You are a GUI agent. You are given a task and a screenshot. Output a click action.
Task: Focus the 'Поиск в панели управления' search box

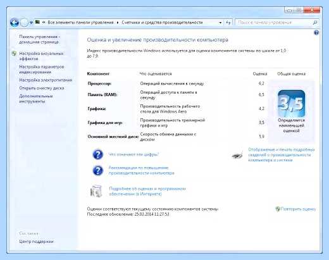[273, 23]
